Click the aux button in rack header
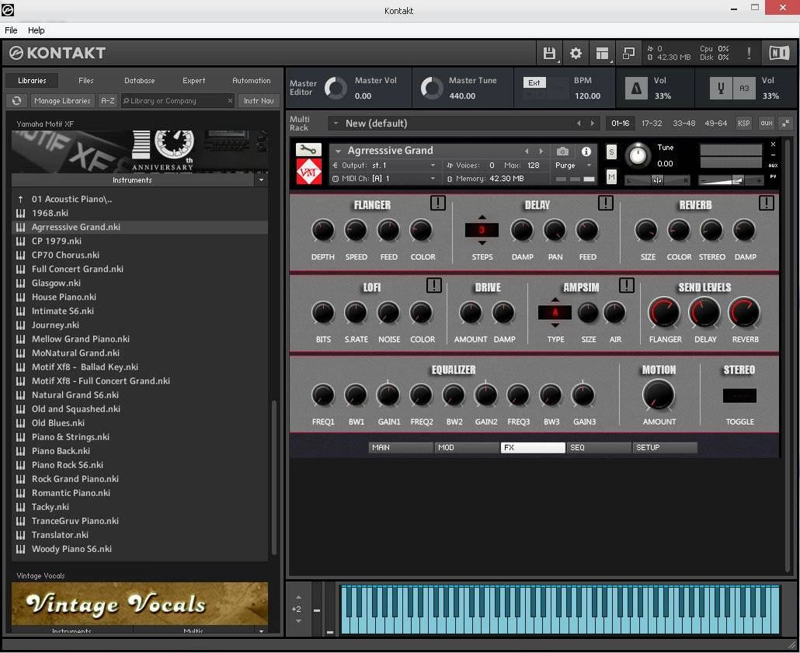800x653 pixels. (x=767, y=123)
